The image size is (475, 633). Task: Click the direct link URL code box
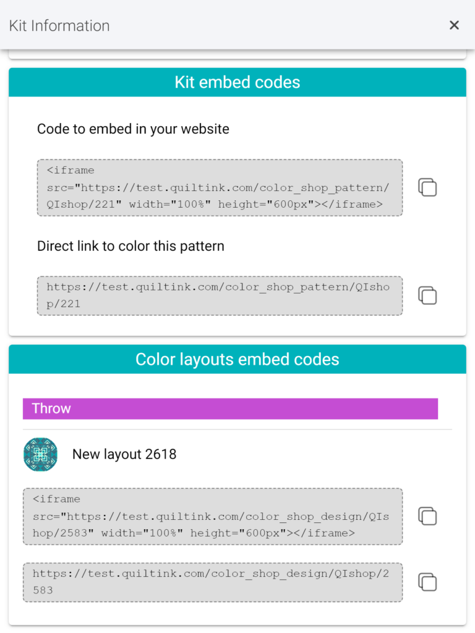220,296
